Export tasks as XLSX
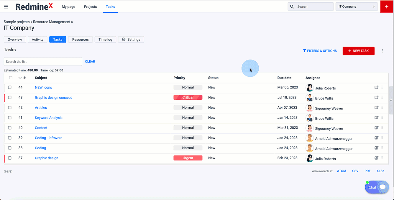The image size is (394, 200). coord(380,171)
